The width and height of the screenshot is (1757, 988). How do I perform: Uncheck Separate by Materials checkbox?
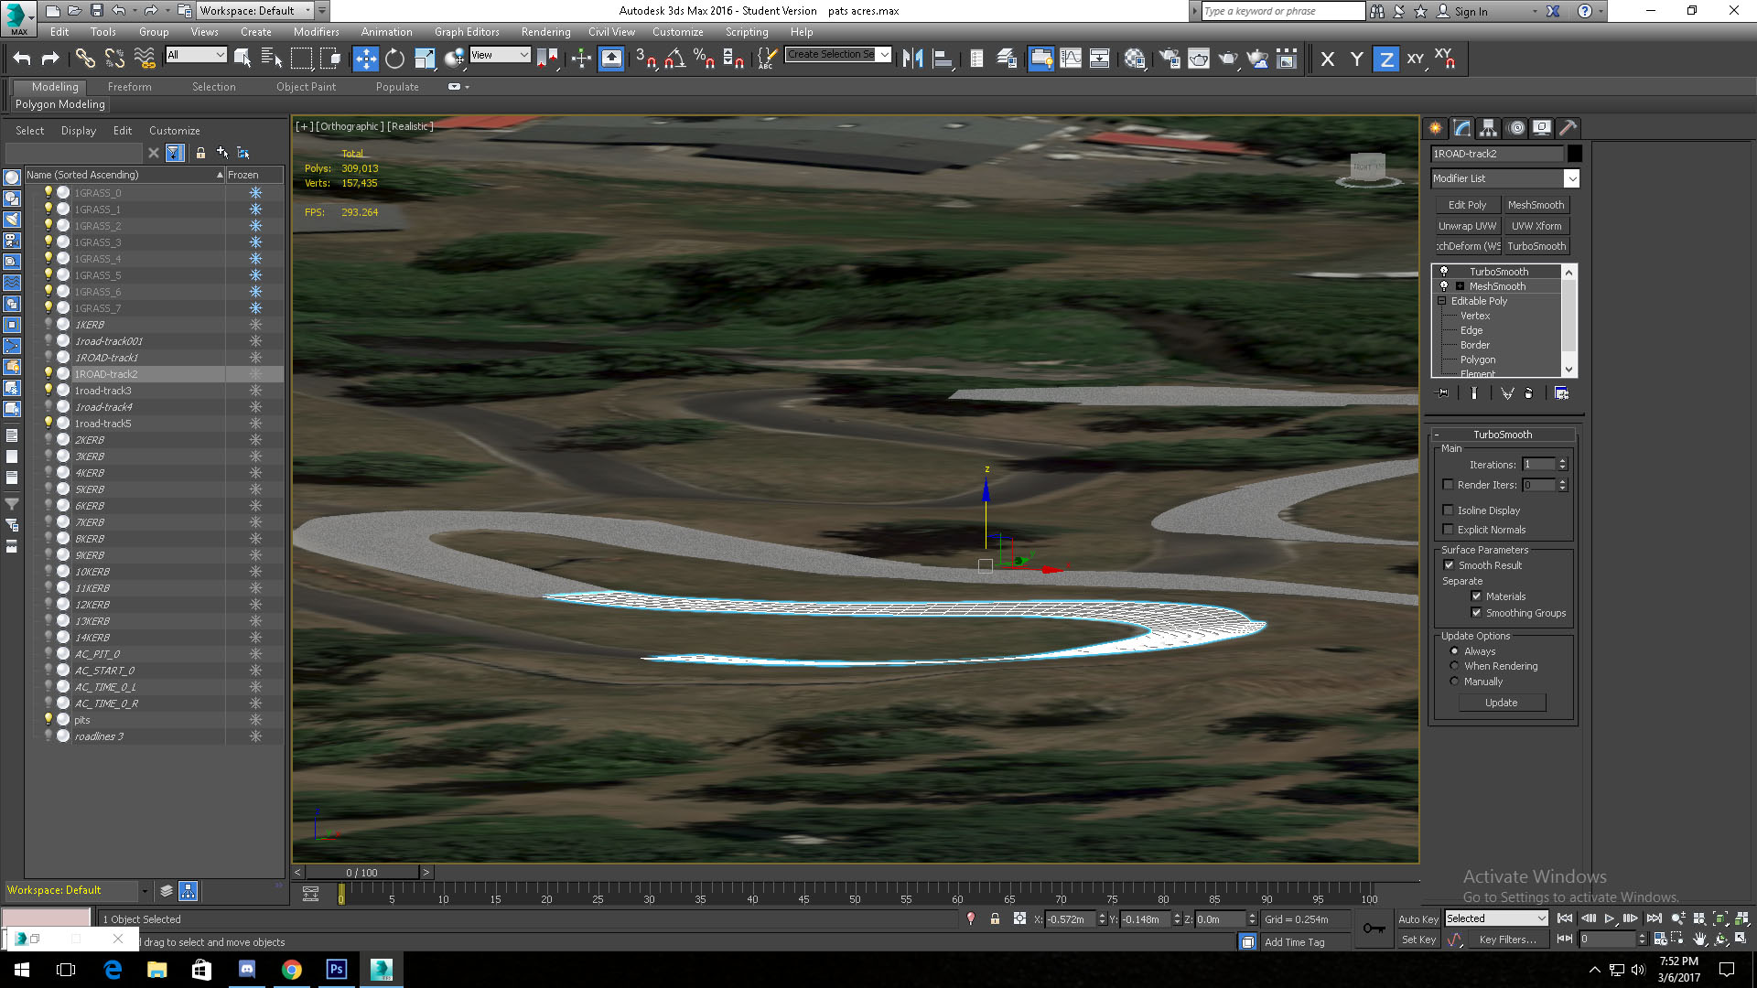(x=1476, y=596)
